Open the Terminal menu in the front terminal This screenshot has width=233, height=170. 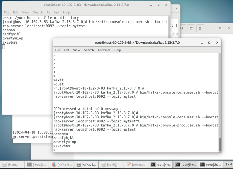[104, 50]
